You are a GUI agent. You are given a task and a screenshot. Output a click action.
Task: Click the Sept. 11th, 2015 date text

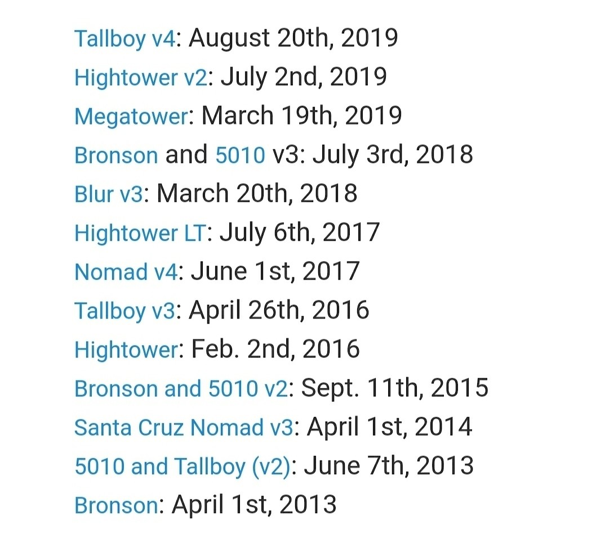pyautogui.click(x=394, y=389)
